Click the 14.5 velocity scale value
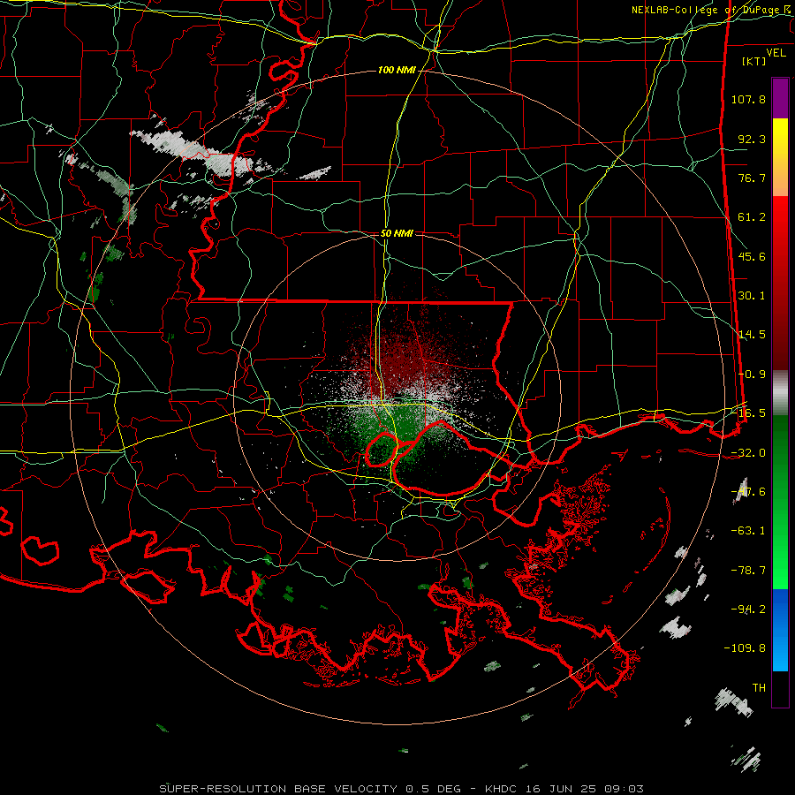Viewport: 795px width, 795px height. pyautogui.click(x=752, y=335)
